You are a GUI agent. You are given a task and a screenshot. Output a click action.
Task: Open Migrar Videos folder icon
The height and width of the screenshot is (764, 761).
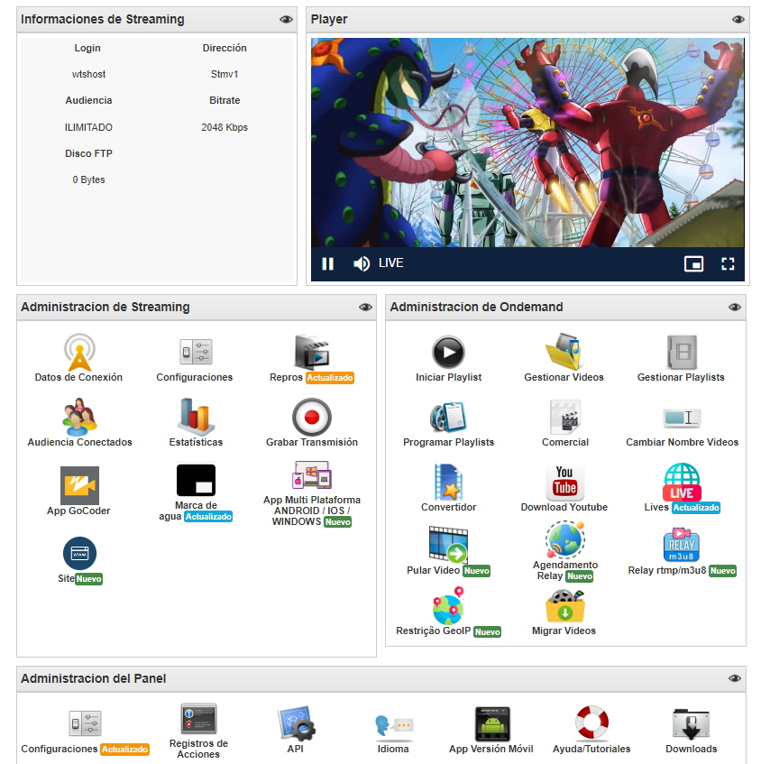point(564,606)
